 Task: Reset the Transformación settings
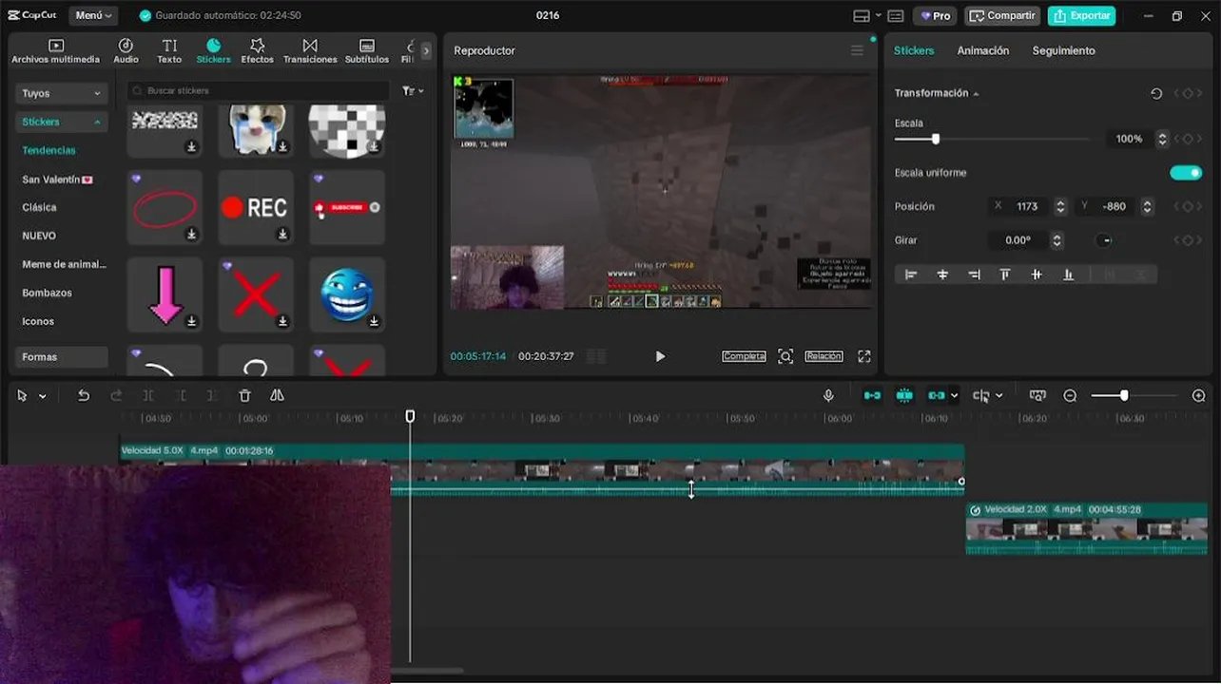click(x=1156, y=93)
